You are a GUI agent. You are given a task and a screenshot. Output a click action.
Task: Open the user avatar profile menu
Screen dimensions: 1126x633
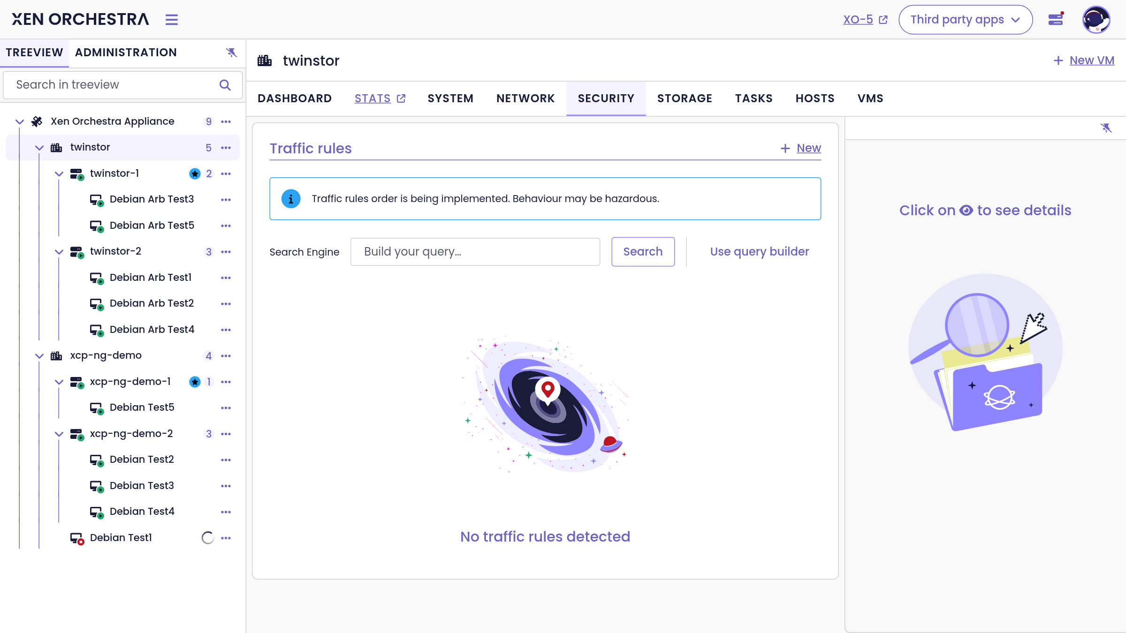(x=1096, y=20)
